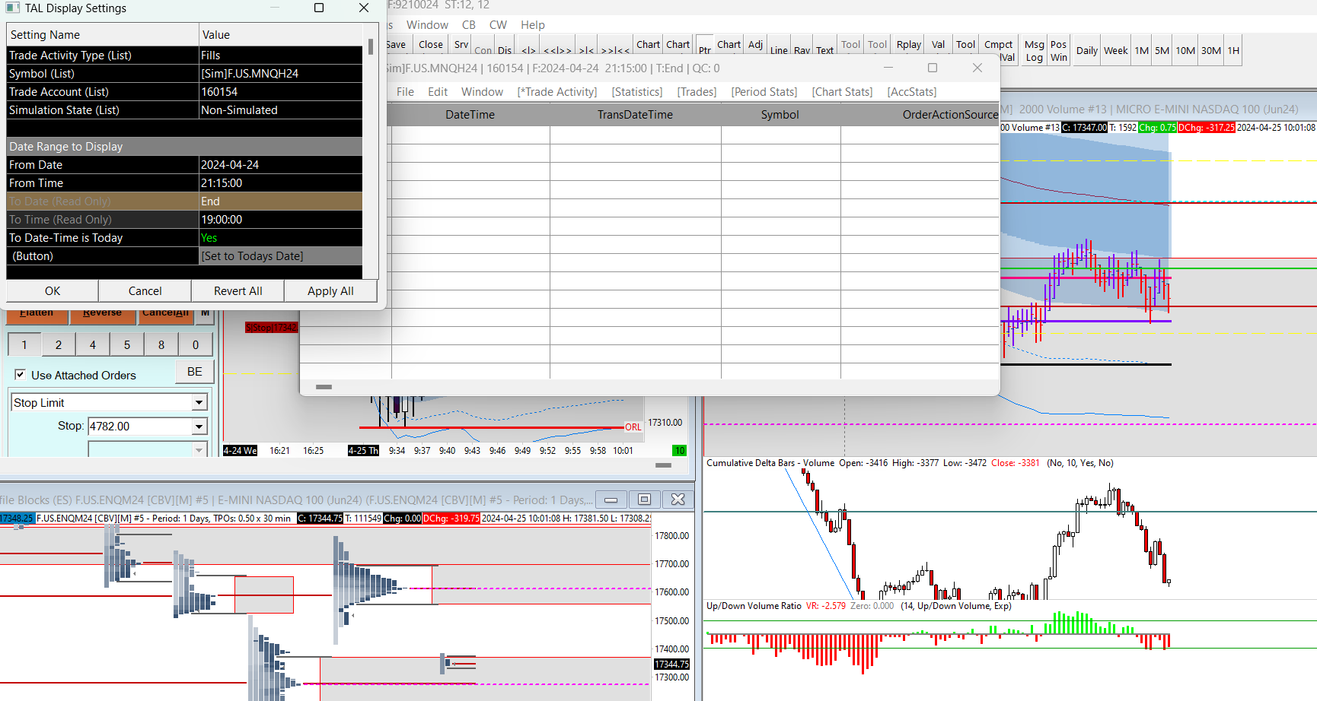
Task: Click the Rplay replay toolbar button
Action: pyautogui.click(x=909, y=45)
